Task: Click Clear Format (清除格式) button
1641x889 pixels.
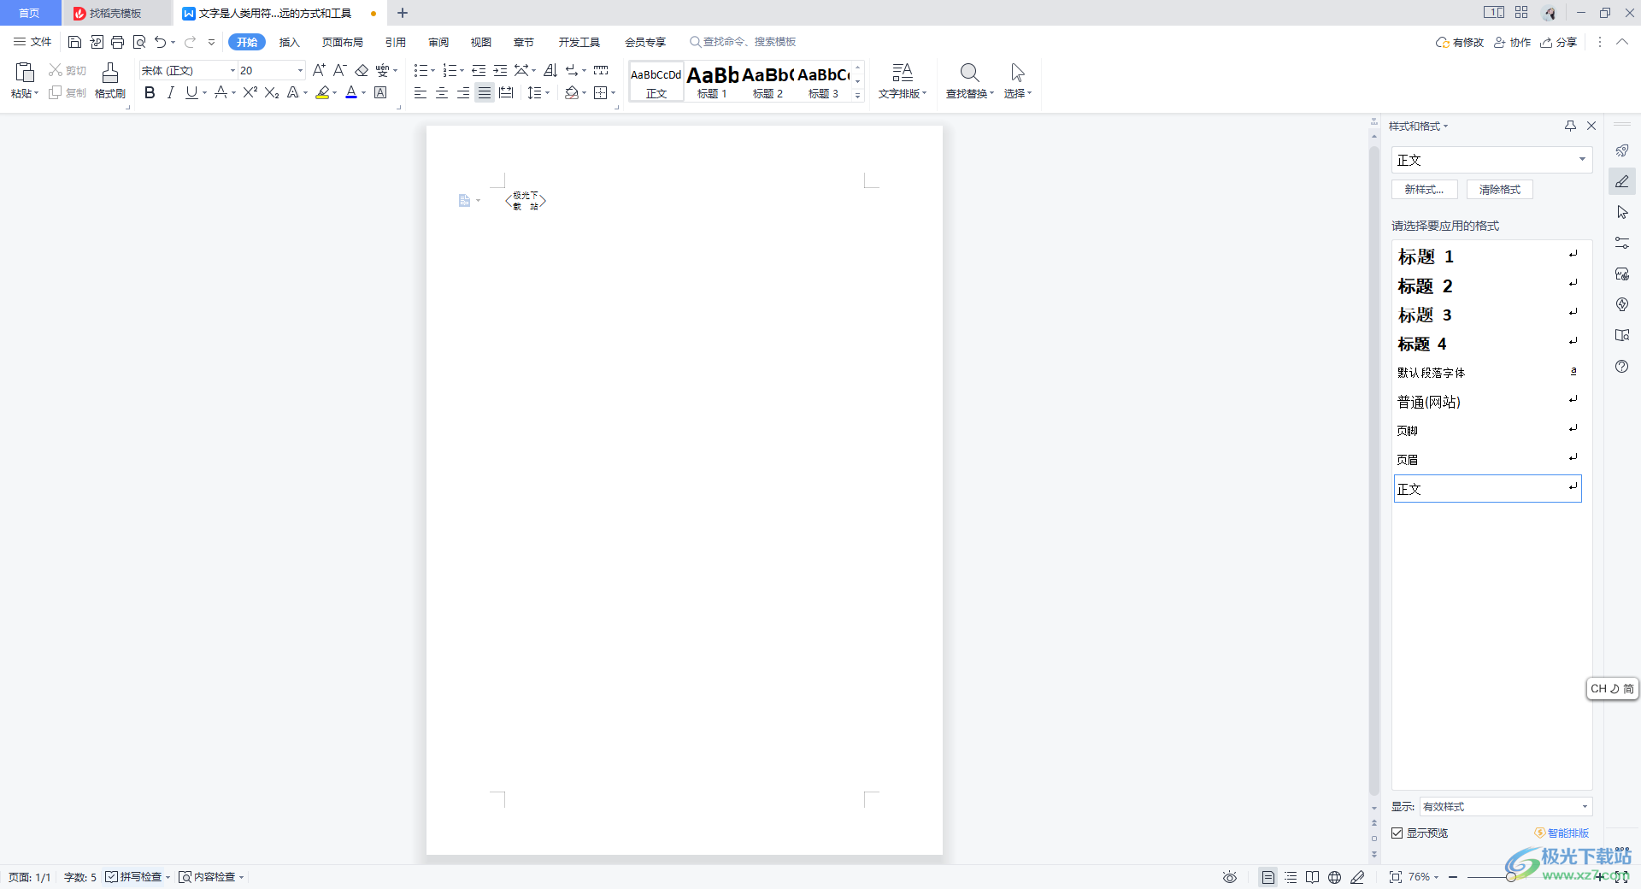Action: pyautogui.click(x=1499, y=189)
